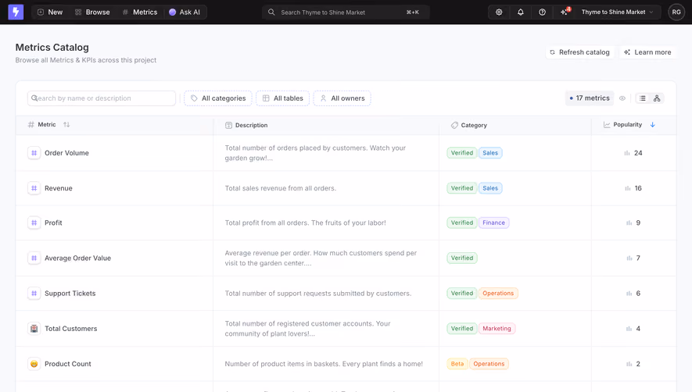Click the Total sales revenue from all orders description

[x=281, y=188]
